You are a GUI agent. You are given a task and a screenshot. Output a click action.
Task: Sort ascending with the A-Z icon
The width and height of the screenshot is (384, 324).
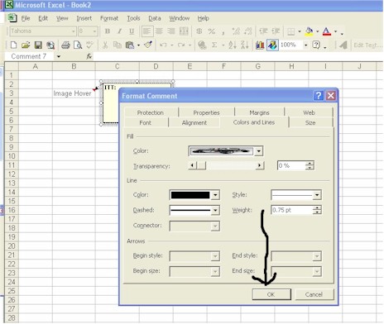click(x=233, y=45)
